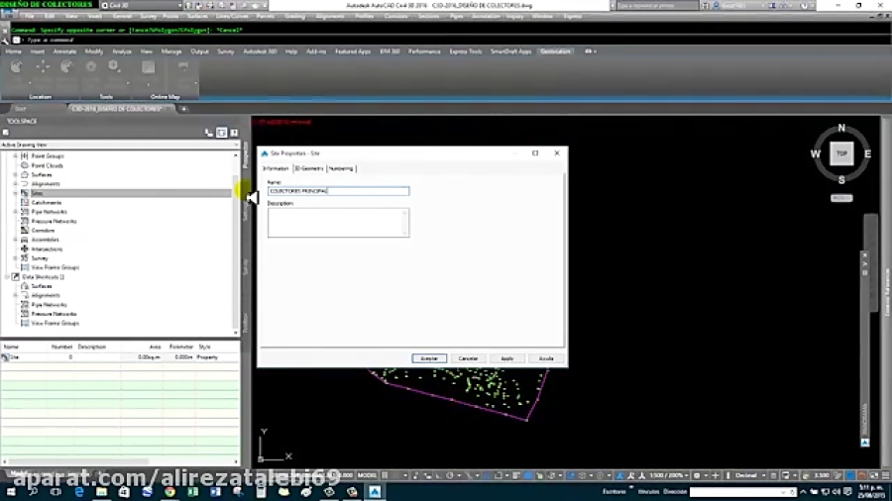Switch to the 3D Geometry tab
The image size is (892, 501).
pyautogui.click(x=308, y=168)
